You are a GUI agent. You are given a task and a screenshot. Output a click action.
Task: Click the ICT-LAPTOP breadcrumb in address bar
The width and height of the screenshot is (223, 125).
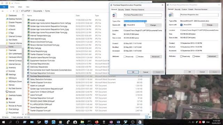click(x=26, y=11)
